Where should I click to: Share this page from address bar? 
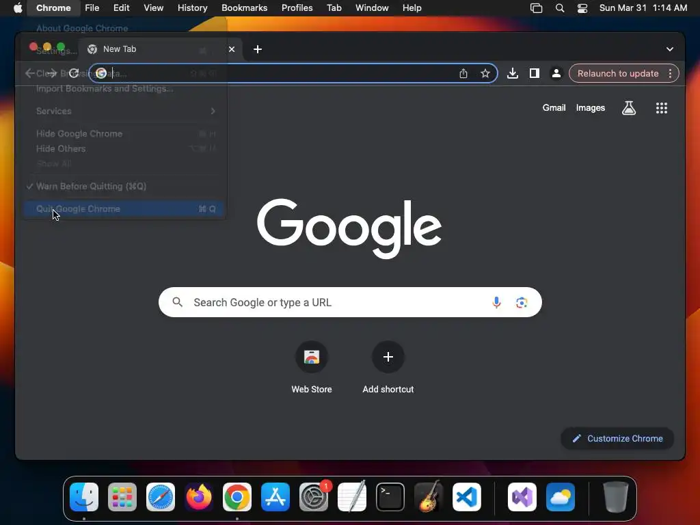463,73
